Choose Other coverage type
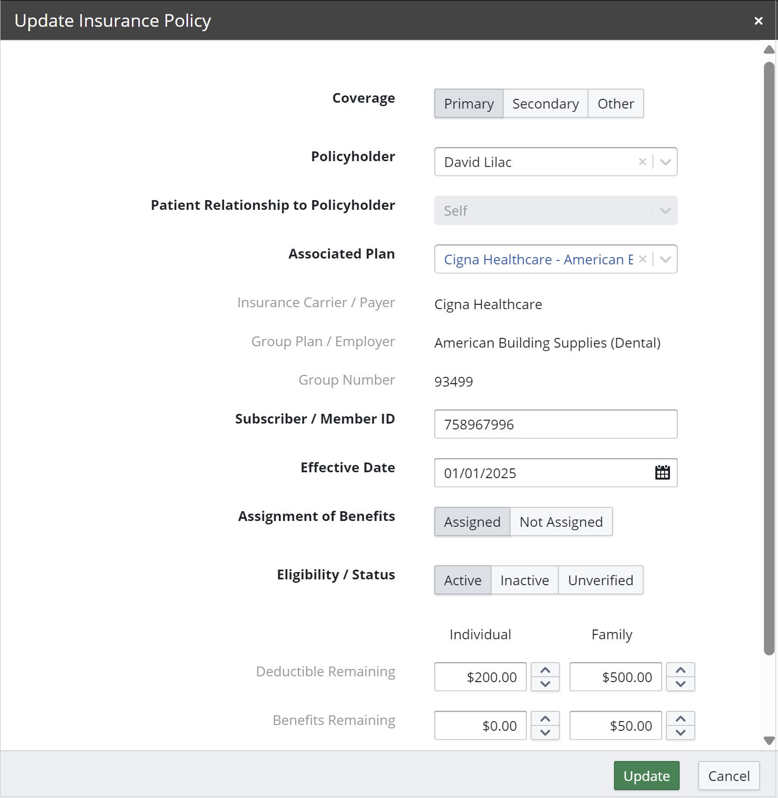The width and height of the screenshot is (778, 798). point(616,103)
